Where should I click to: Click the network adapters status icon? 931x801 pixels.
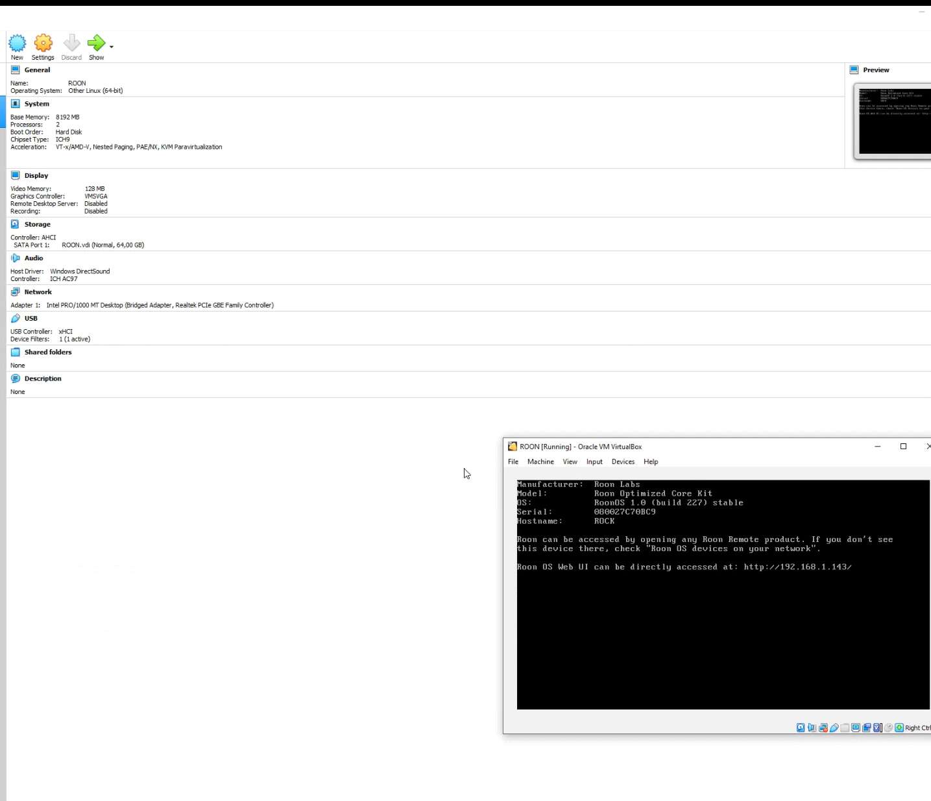[x=823, y=728]
